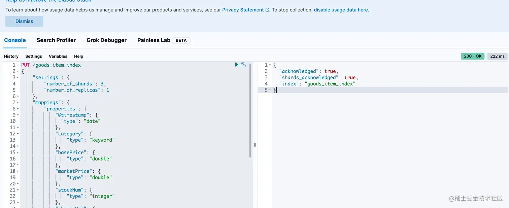Click the "type": "integer" line

point(91,196)
